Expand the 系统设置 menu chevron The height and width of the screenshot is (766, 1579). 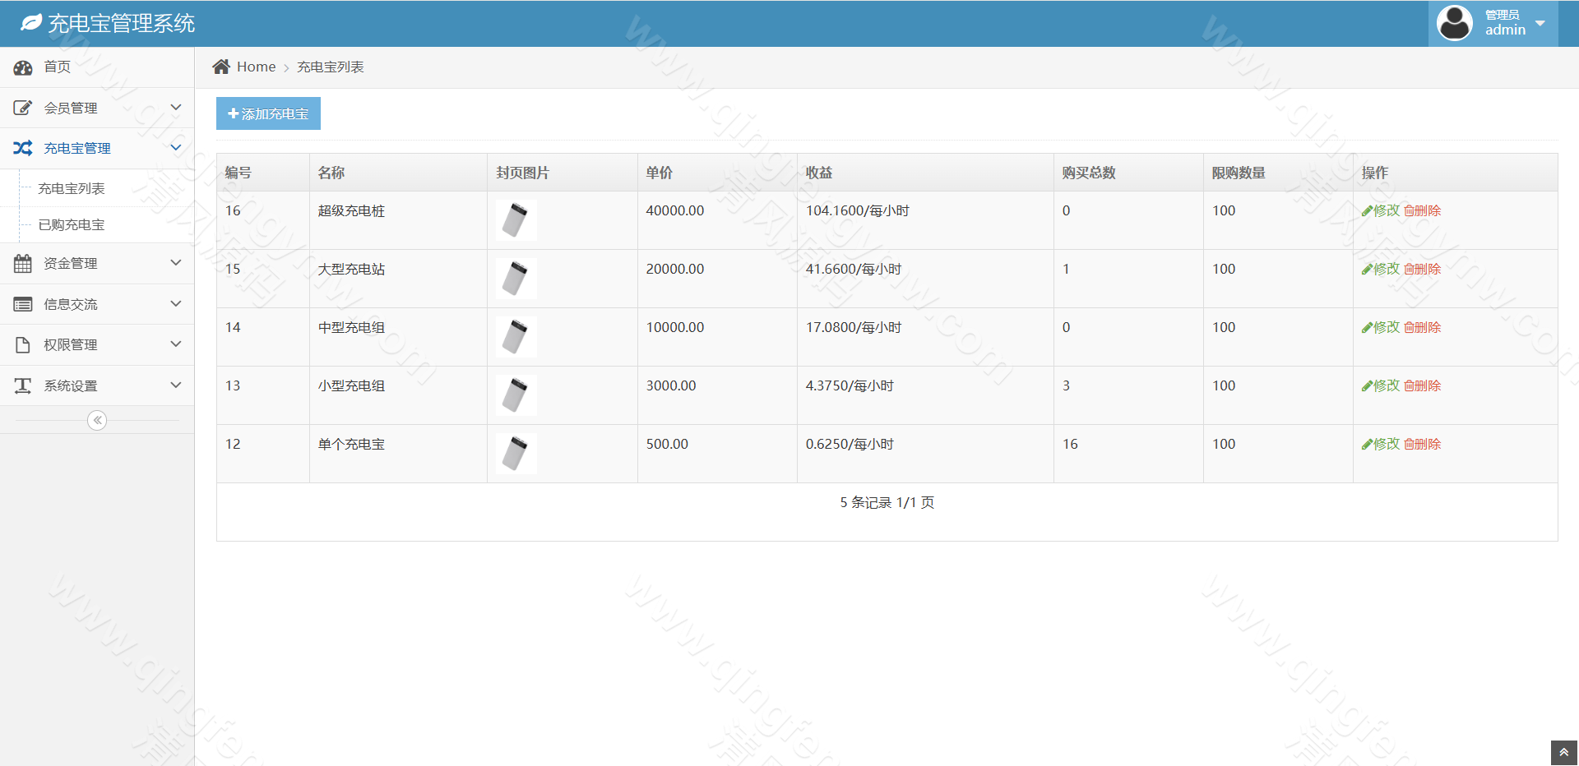point(175,385)
